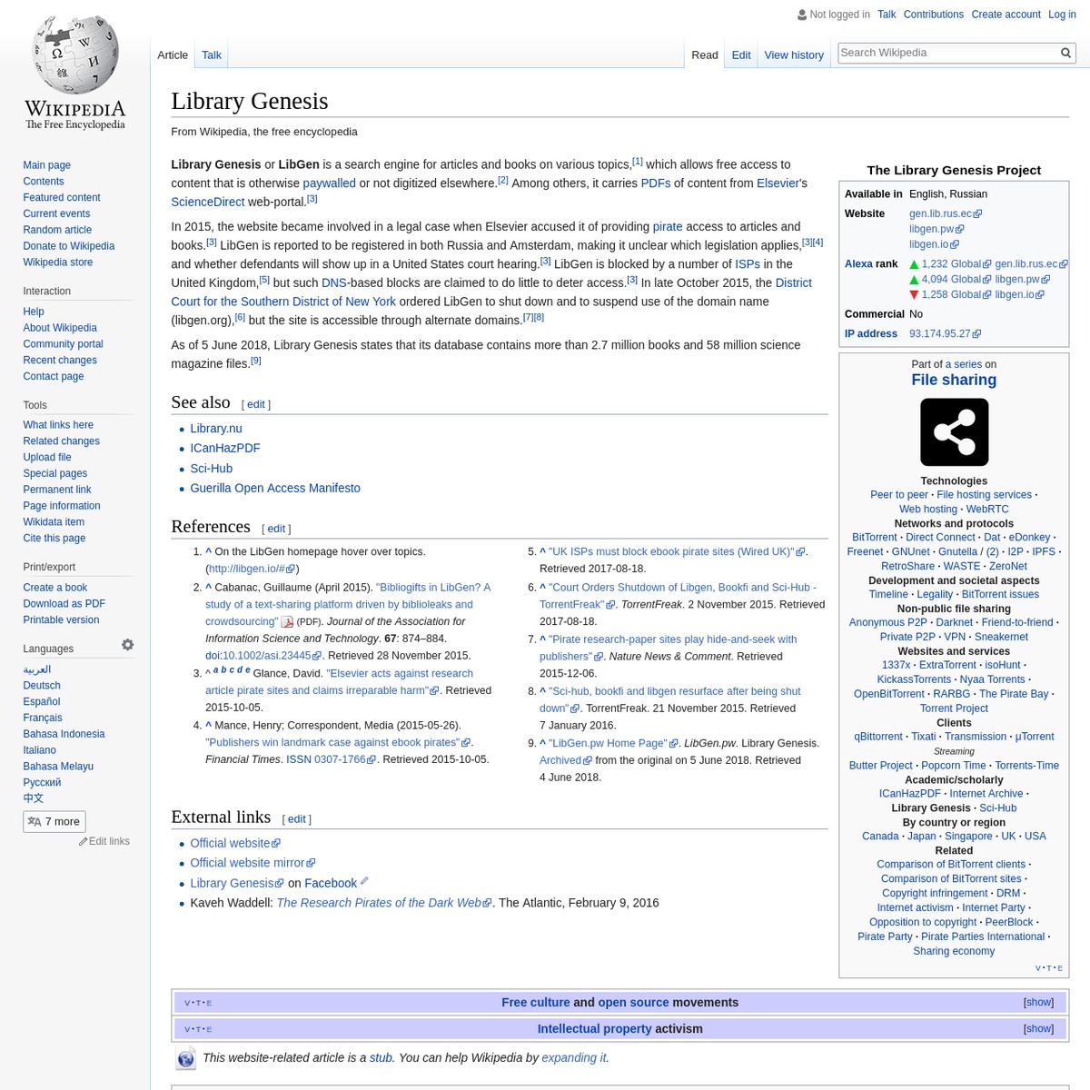
Task: Open Guerilla Open Access Manifesto link
Action: click(275, 489)
